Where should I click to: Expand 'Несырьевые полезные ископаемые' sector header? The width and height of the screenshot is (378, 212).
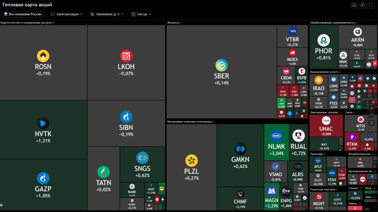point(191,122)
